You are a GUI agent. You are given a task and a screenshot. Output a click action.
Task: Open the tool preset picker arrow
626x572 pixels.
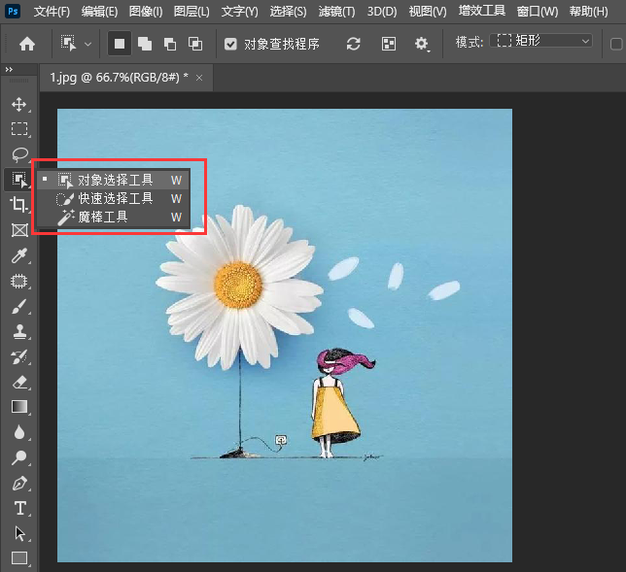pyautogui.click(x=88, y=44)
